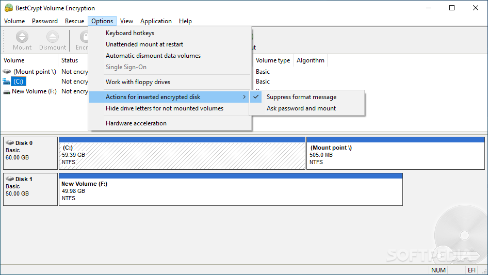488x275 pixels.
Task: Select the (C:) volume row label
Action: [x=19, y=82]
